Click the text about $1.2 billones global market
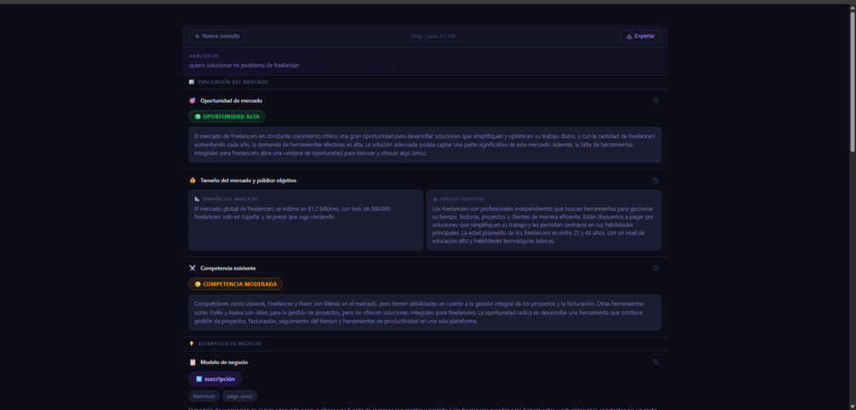Image resolution: width=856 pixels, height=410 pixels. (293, 213)
